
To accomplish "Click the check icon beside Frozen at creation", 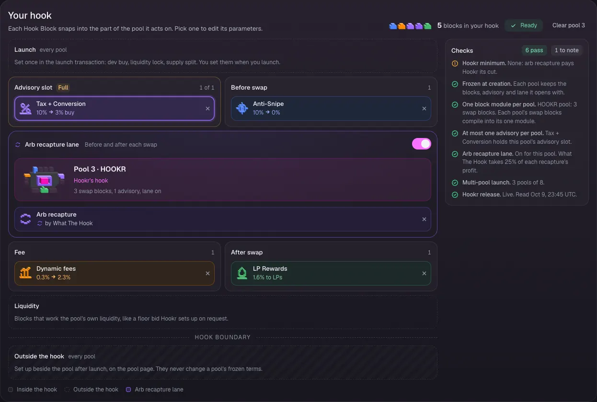I will tap(455, 84).
